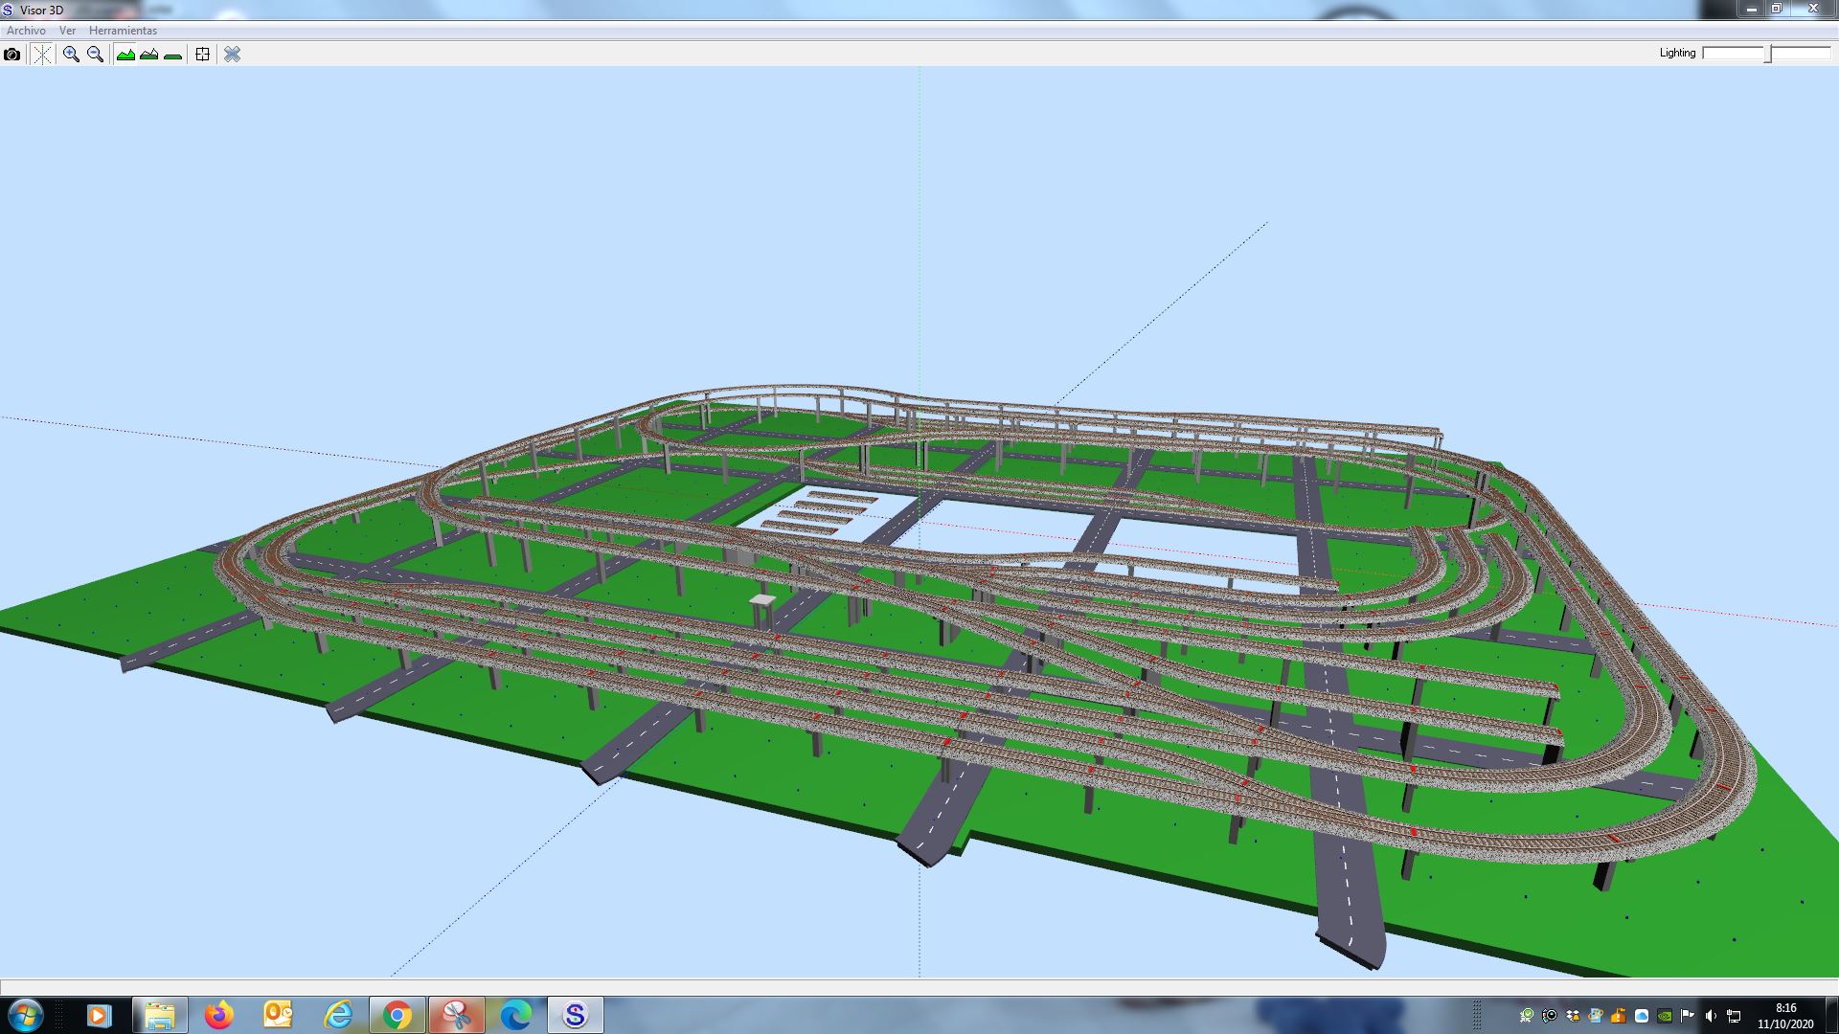Open the Windows Start button
The height and width of the screenshot is (1034, 1839).
[x=25, y=1015]
